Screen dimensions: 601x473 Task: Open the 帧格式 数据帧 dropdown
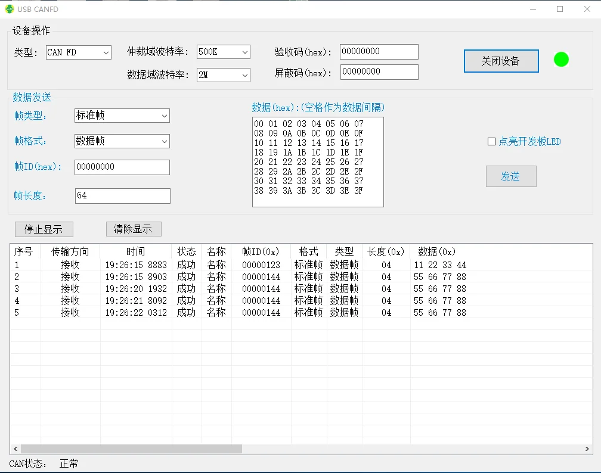click(122, 141)
